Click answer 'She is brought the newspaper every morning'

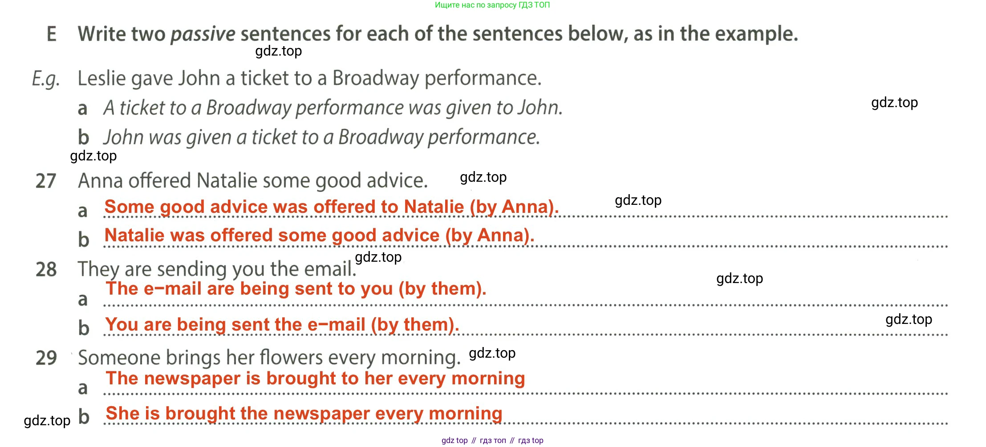[x=304, y=414]
